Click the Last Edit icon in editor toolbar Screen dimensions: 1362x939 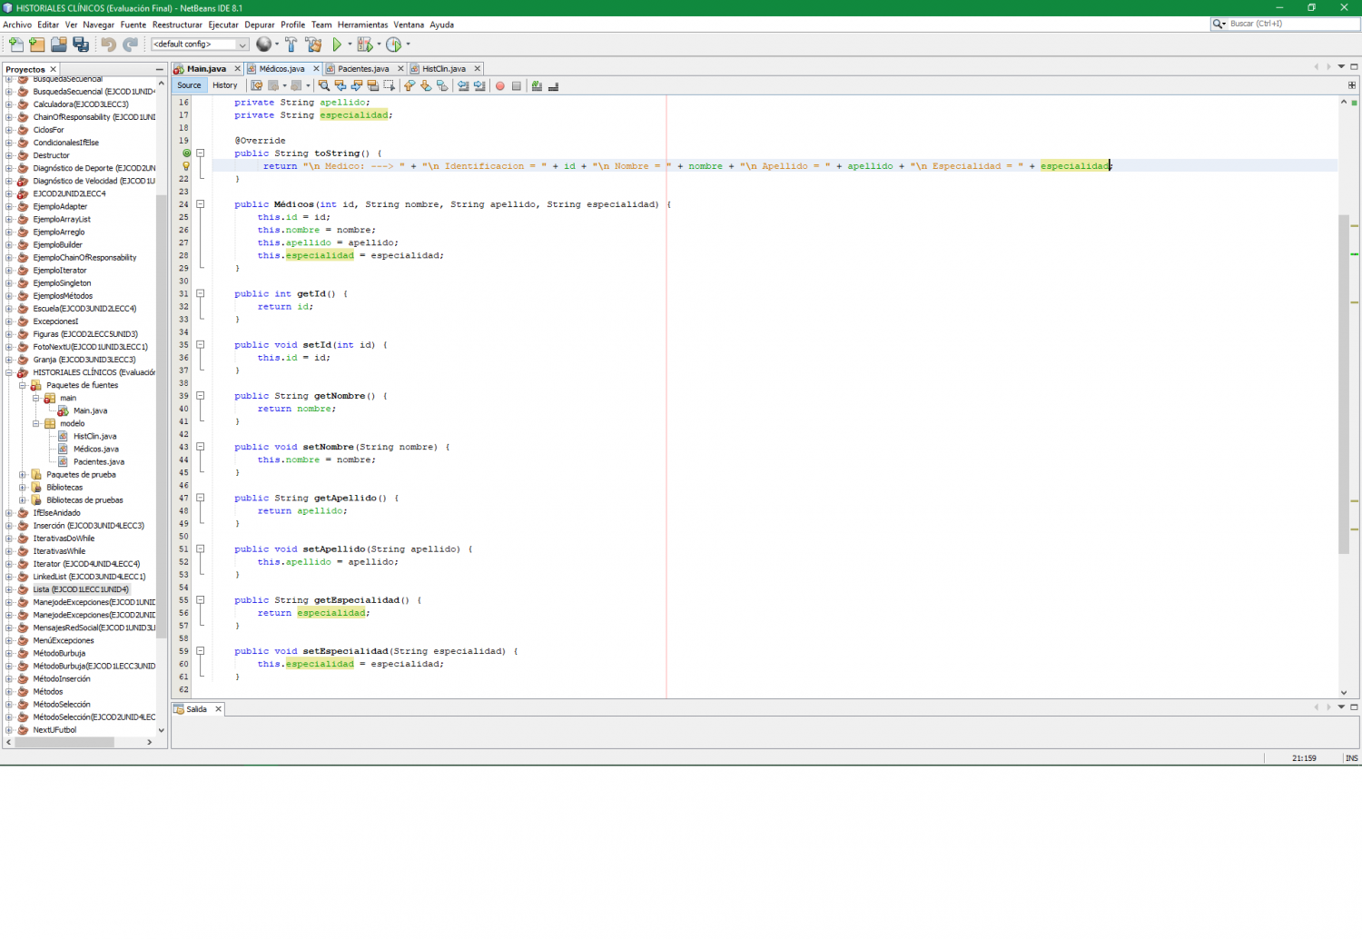pos(257,85)
